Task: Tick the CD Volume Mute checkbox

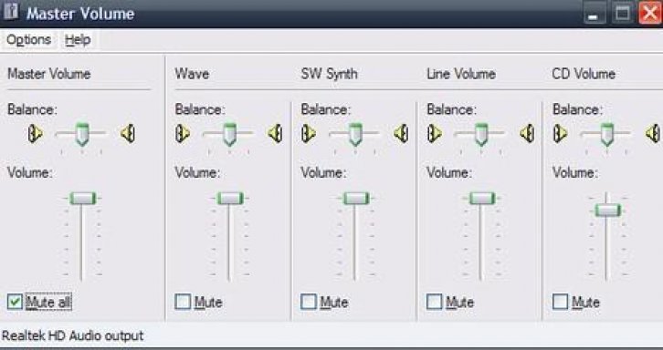Action: coord(560,302)
